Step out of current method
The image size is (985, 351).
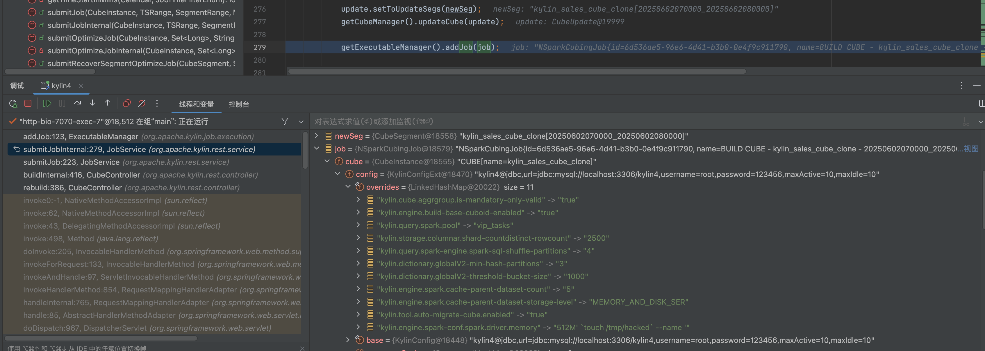[x=108, y=103]
